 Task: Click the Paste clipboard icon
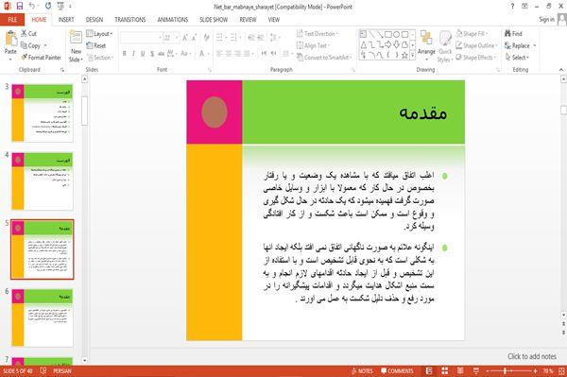pyautogui.click(x=10, y=39)
